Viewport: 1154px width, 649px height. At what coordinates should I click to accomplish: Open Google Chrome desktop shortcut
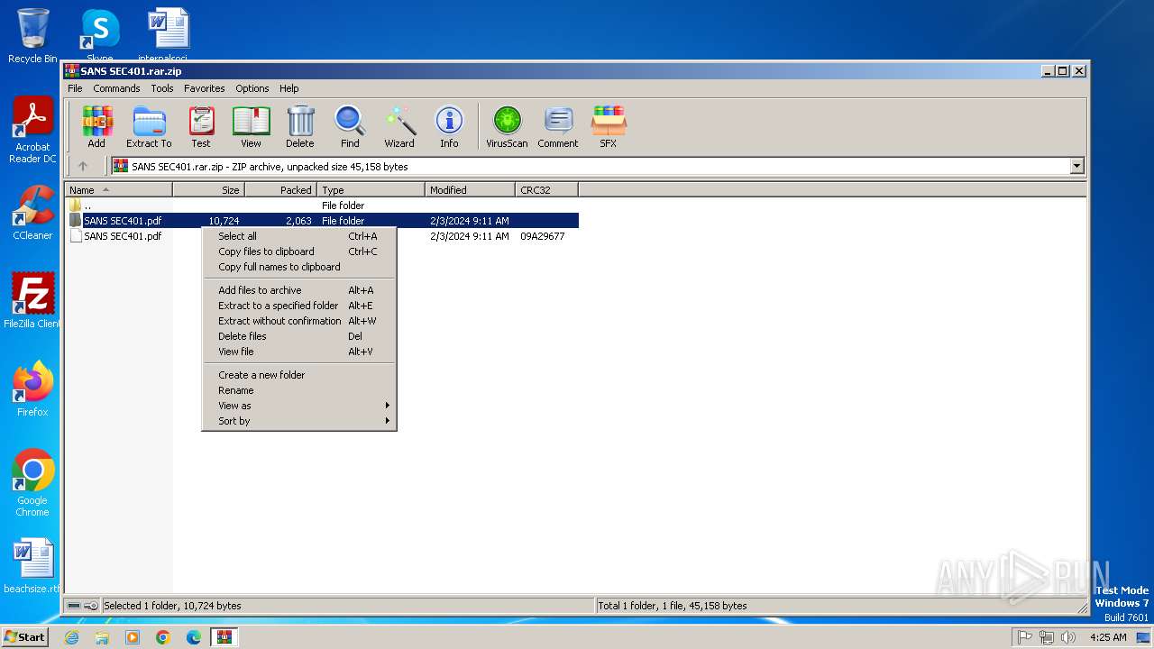tap(32, 483)
